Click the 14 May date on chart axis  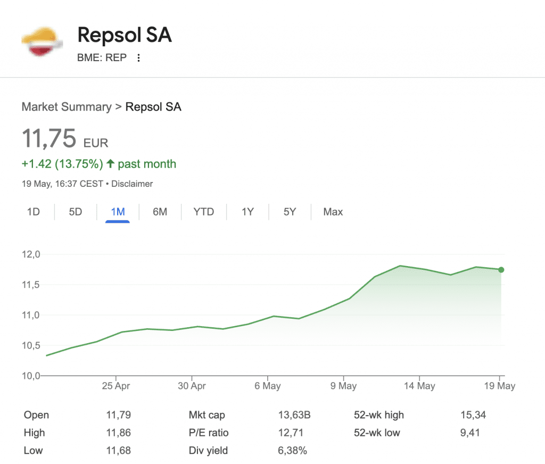[419, 386]
